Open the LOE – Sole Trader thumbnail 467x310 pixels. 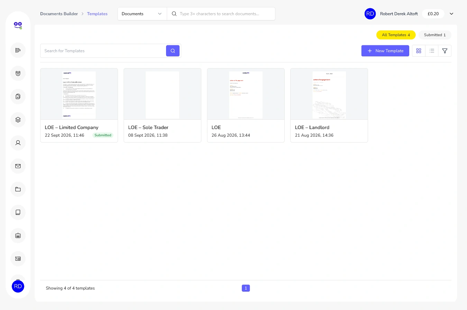coord(162,94)
